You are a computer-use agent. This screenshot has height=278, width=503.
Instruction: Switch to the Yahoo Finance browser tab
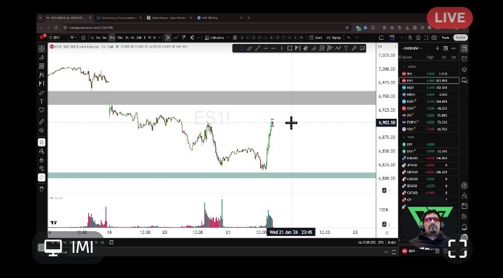[x=169, y=18]
